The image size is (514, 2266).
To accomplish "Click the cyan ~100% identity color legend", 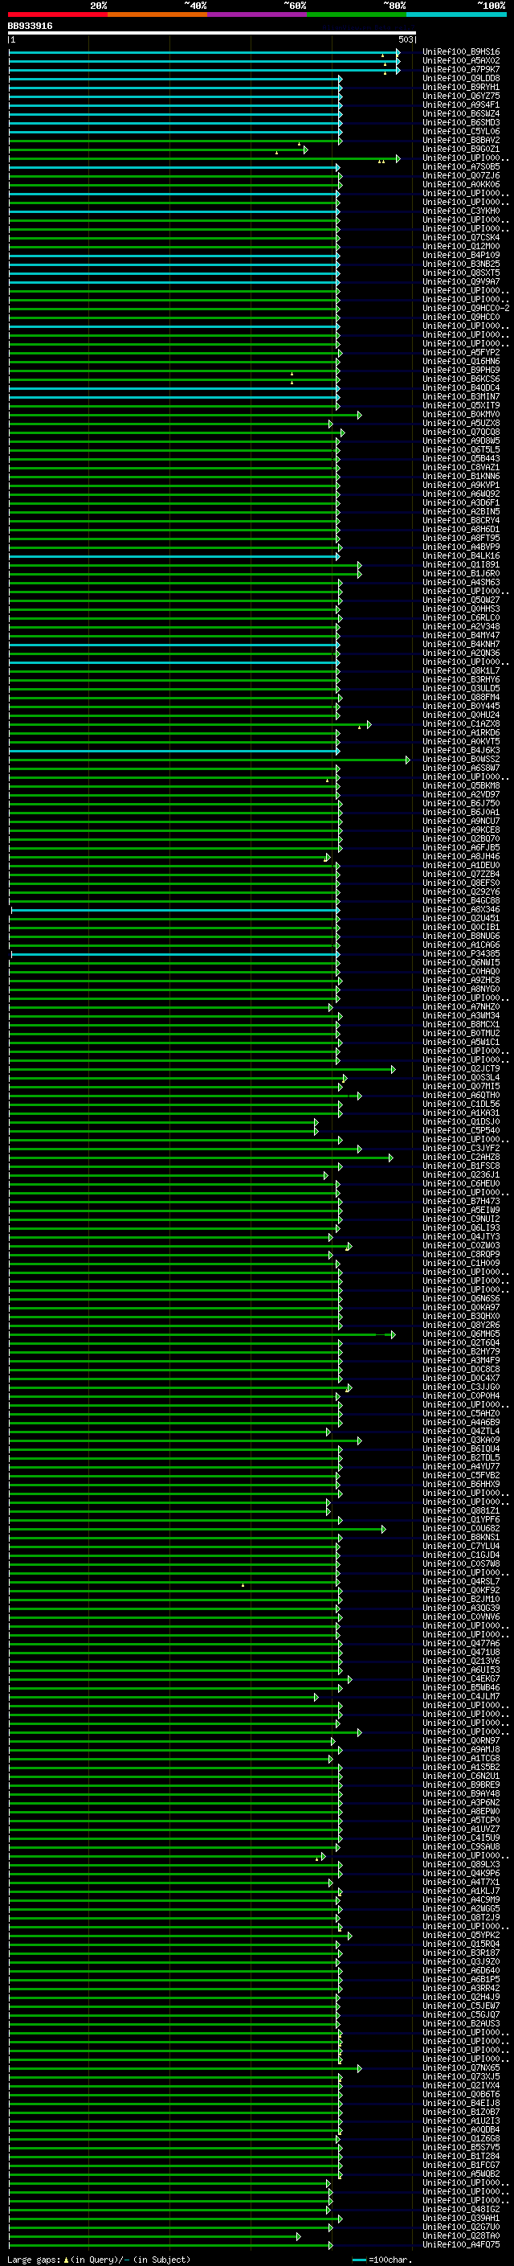I will pyautogui.click(x=455, y=14).
